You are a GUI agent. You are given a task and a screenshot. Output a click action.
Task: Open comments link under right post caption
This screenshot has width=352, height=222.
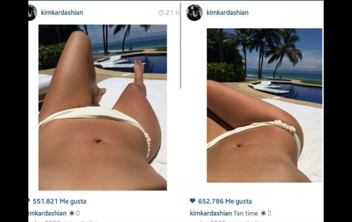tap(226, 221)
